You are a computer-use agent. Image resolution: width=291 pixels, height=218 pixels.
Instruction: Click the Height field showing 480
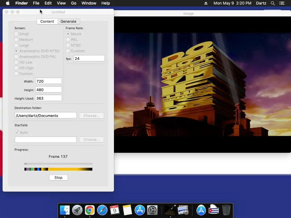48,90
